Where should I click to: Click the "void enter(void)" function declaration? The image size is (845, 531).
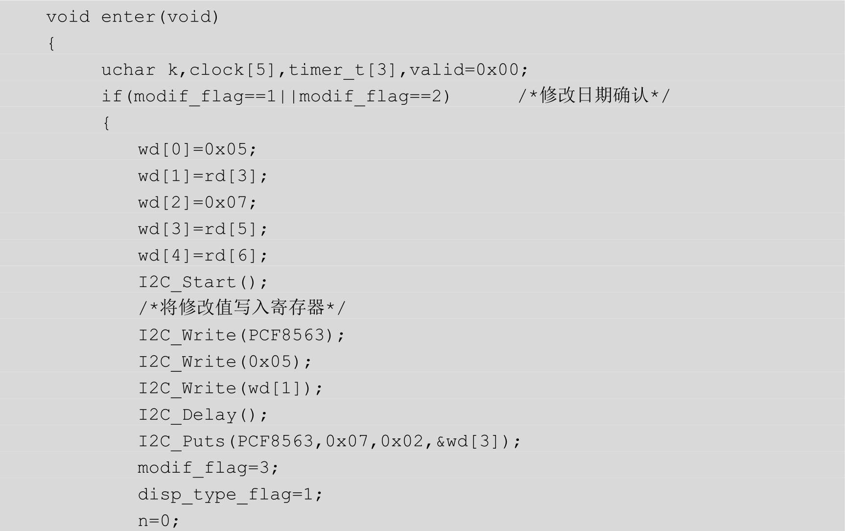coord(132,17)
